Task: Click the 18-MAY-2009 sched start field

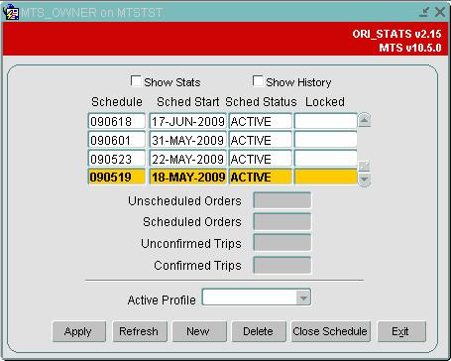Action: [187, 177]
